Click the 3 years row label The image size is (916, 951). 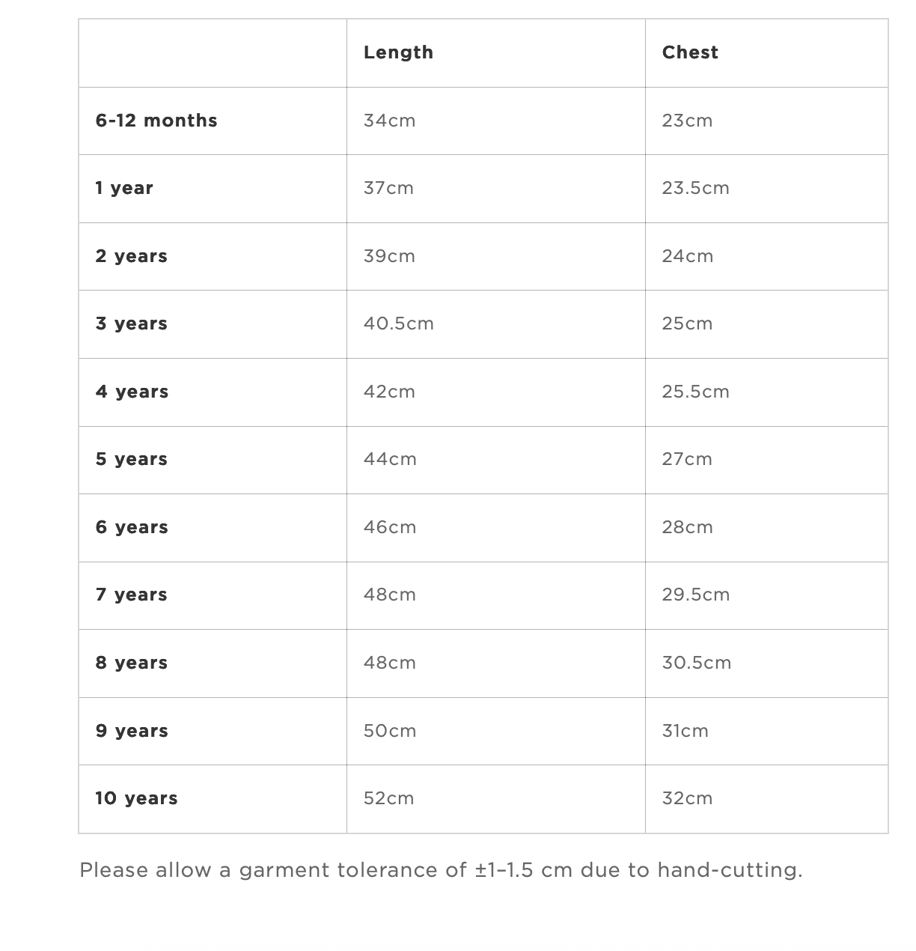(132, 323)
